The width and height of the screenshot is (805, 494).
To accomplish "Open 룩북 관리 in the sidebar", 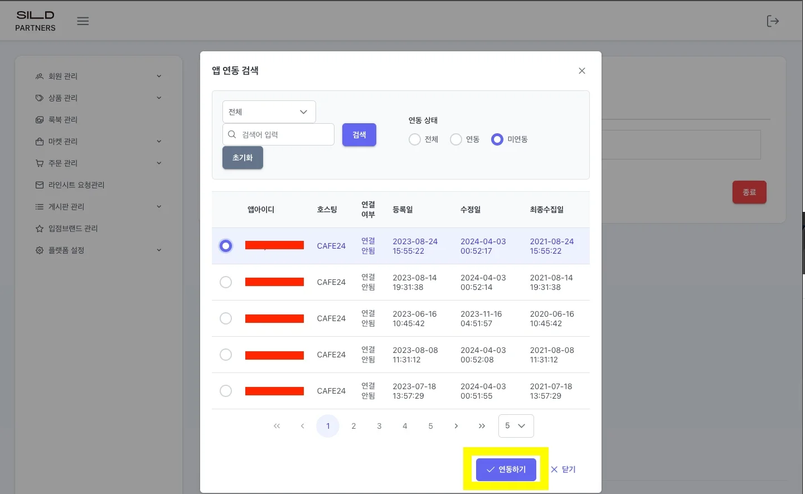I will click(62, 120).
